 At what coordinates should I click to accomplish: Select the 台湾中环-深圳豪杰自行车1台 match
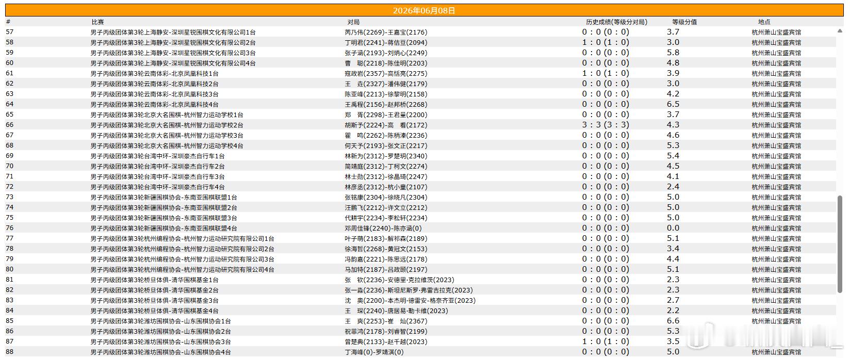pos(157,156)
